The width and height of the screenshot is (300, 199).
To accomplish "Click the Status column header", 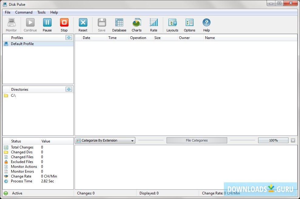I will coord(25,141).
